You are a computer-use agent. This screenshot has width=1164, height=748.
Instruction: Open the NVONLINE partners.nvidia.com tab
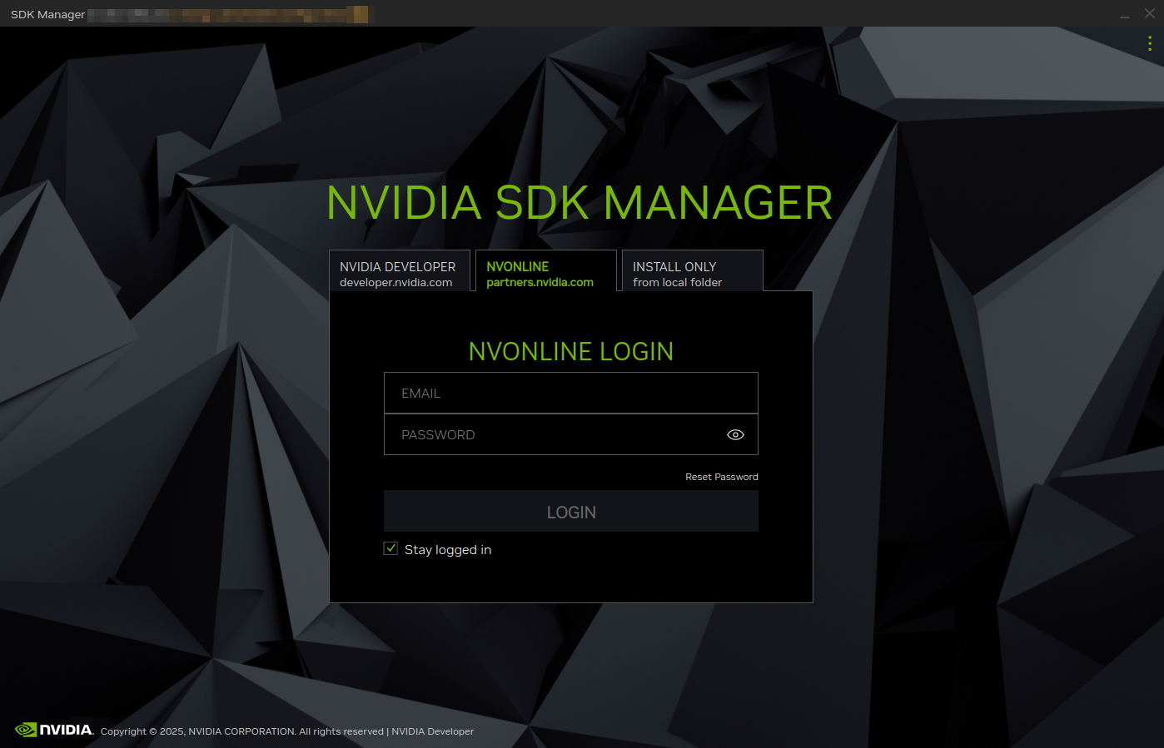pos(546,273)
